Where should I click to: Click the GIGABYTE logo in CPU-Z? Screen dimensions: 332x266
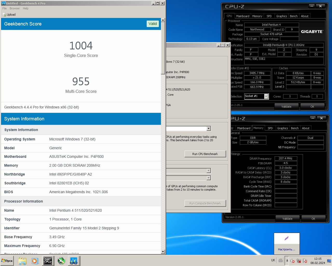[x=312, y=31]
